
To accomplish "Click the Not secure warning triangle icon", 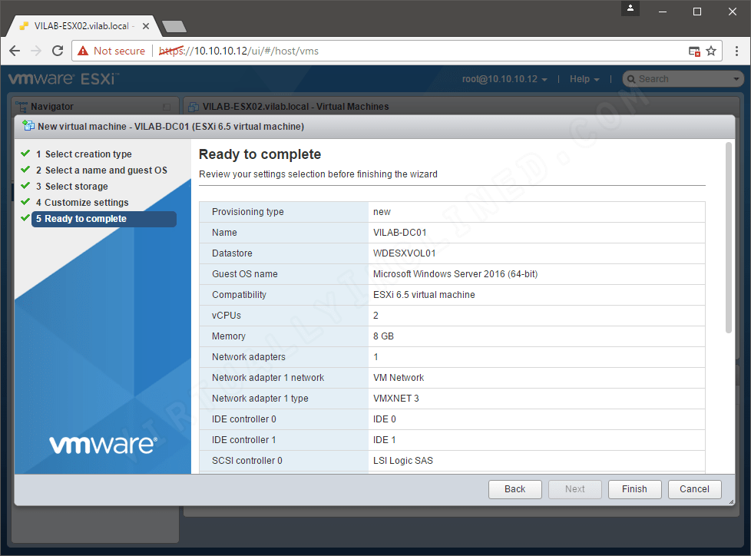I will coord(84,51).
